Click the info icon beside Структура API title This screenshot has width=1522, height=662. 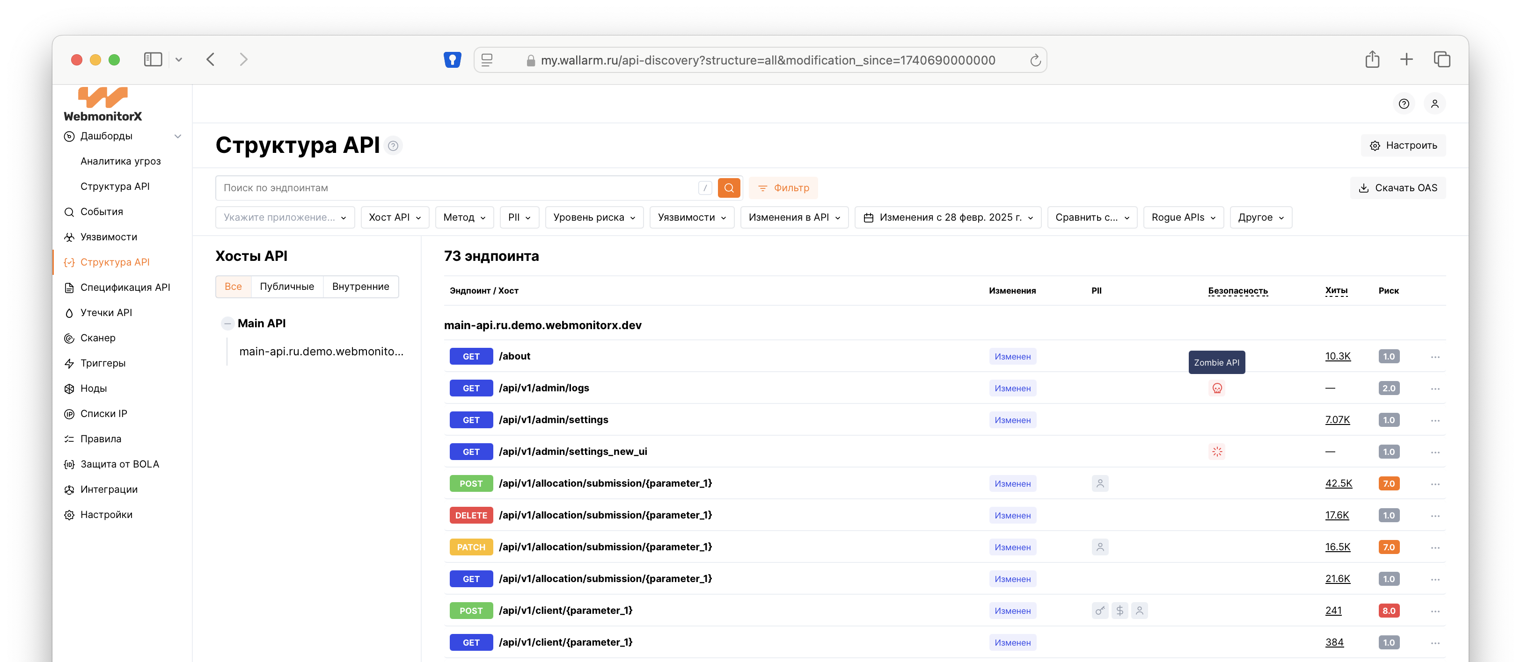(393, 146)
